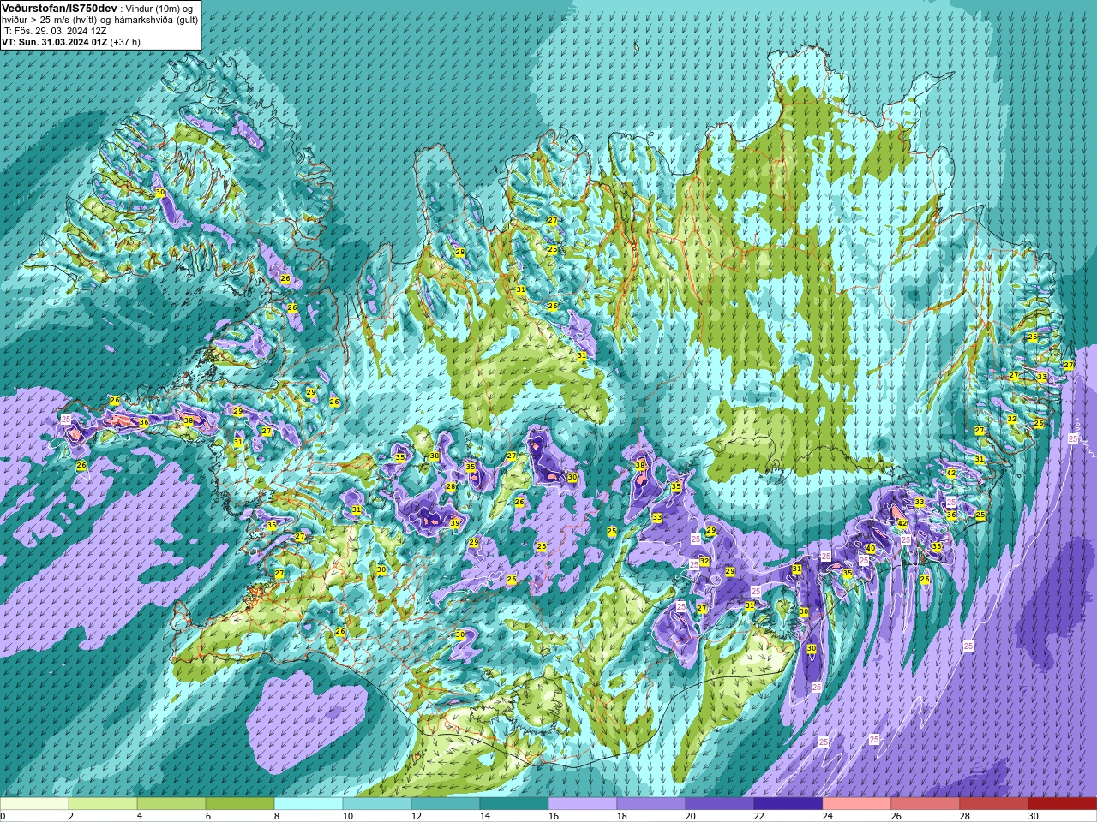The width and height of the screenshot is (1097, 822).
Task: Click the 4–6 m/s green legend swatch
Action: [171, 804]
